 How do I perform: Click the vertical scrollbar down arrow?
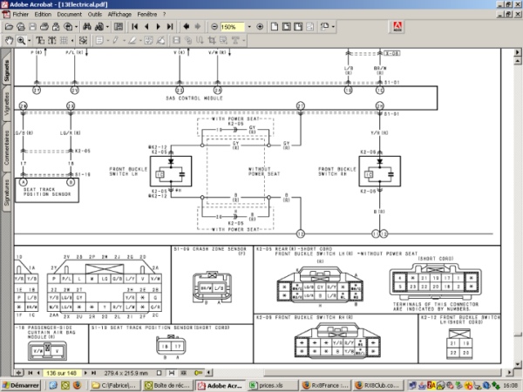click(x=518, y=364)
